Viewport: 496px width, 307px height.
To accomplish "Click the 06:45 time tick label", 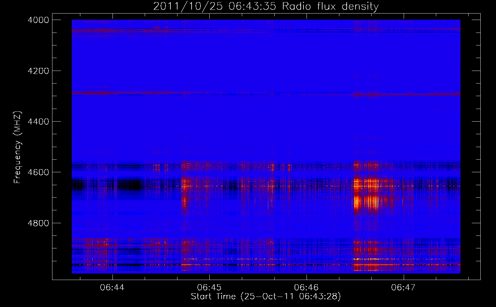I will pos(209,288).
